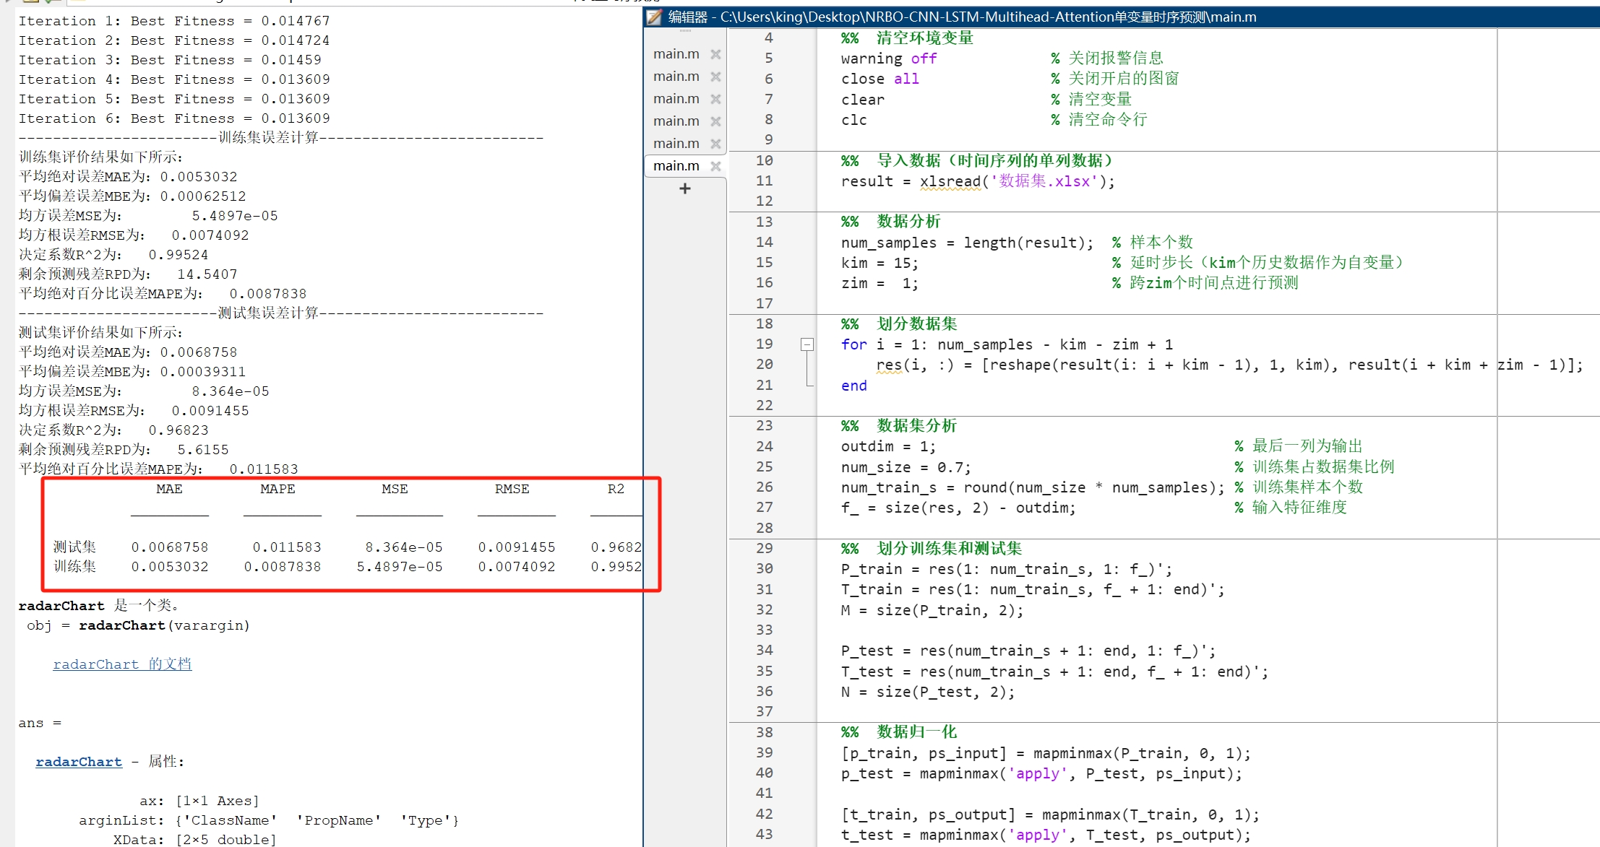Close the second main.m tab from the top

(x=715, y=75)
